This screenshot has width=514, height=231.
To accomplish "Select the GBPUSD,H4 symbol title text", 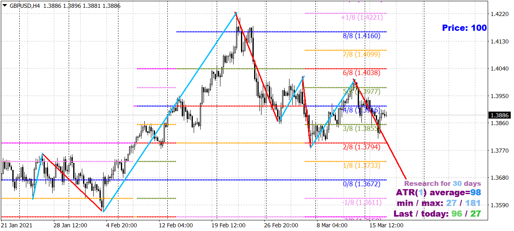I will 24,5.
